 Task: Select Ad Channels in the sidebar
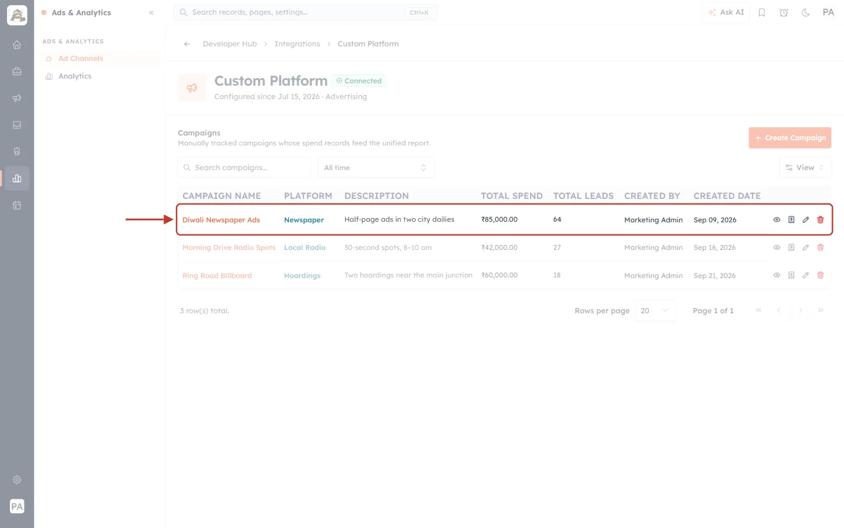pos(100,59)
